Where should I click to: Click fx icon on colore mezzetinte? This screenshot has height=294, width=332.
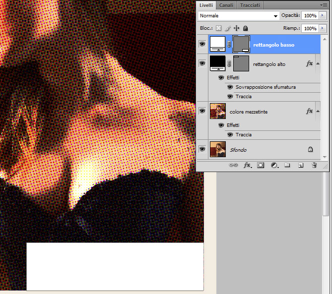[309, 111]
